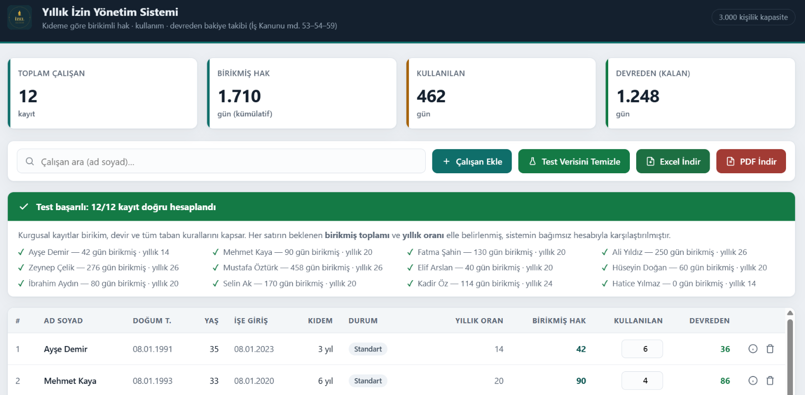Focus the Çalışan ara search field
This screenshot has height=395, width=805.
(x=221, y=161)
